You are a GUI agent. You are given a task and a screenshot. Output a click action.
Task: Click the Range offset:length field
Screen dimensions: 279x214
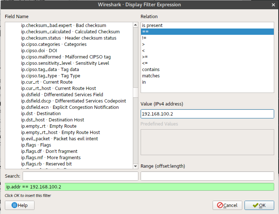point(207,176)
